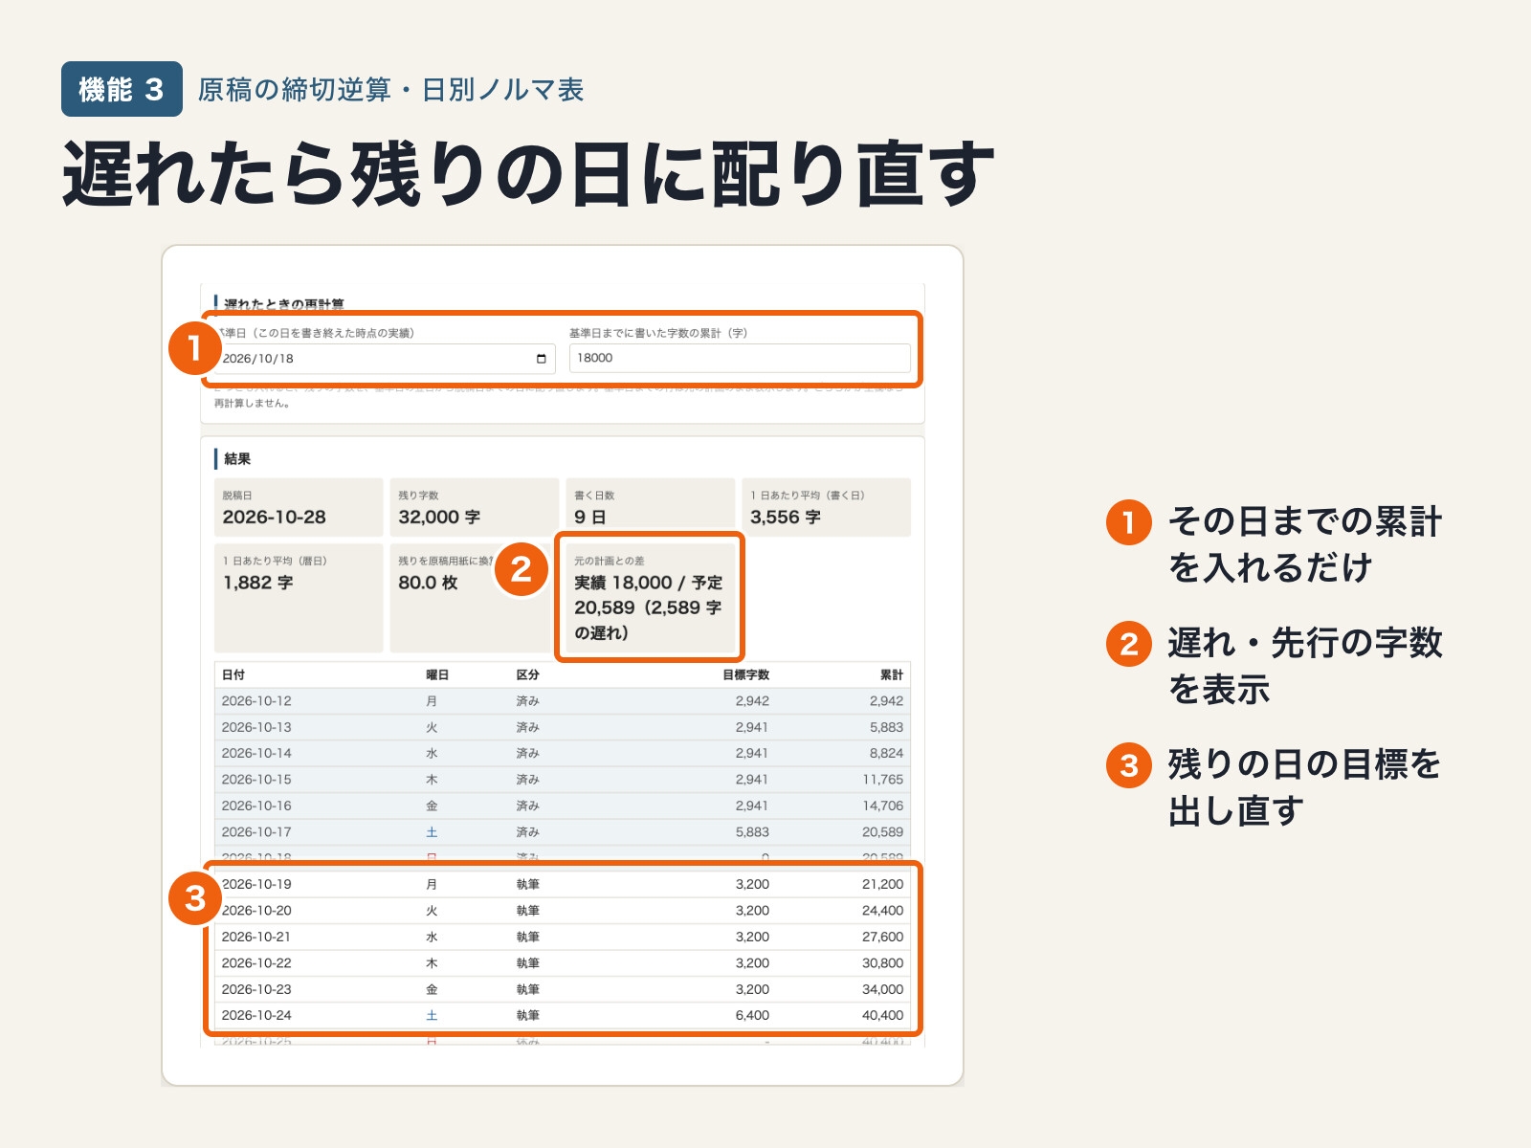Viewport: 1531px width, 1148px height.
Task: Click the 日付 column header
Action: (x=233, y=674)
